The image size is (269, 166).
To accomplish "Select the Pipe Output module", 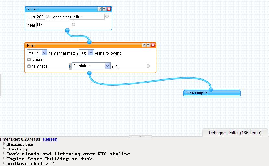I will point(212,93).
